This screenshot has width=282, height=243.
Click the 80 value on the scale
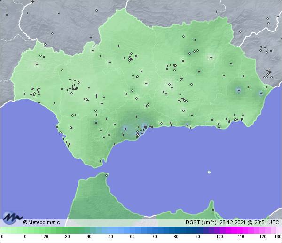click(x=176, y=237)
